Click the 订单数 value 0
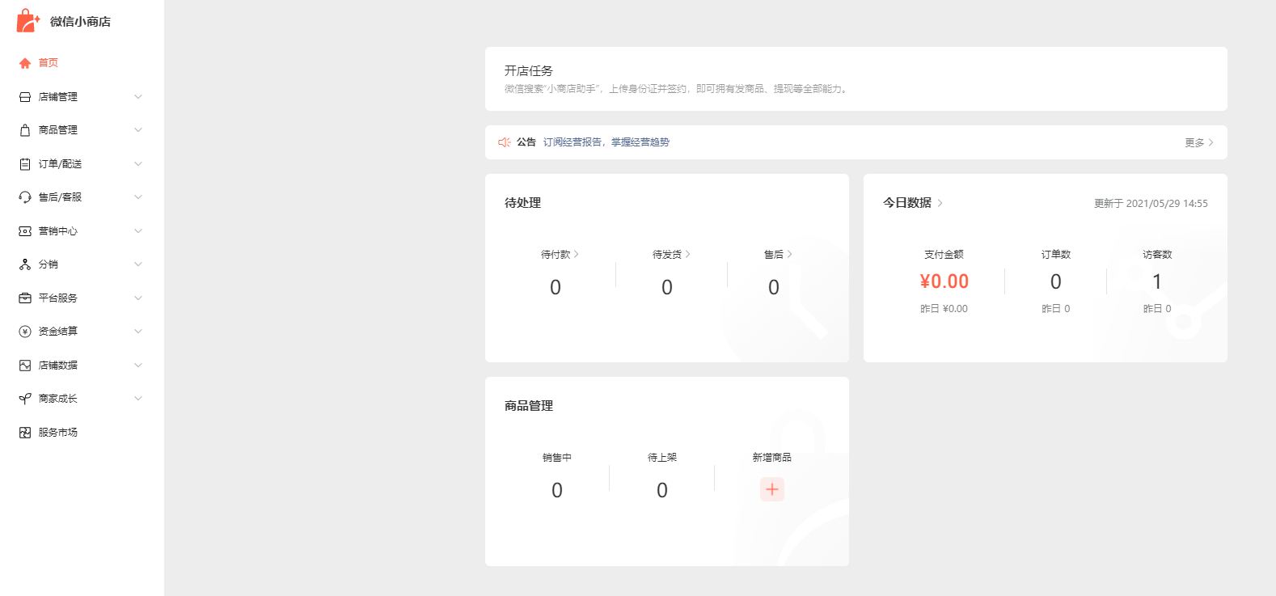This screenshot has height=596, width=1276. [x=1056, y=281]
